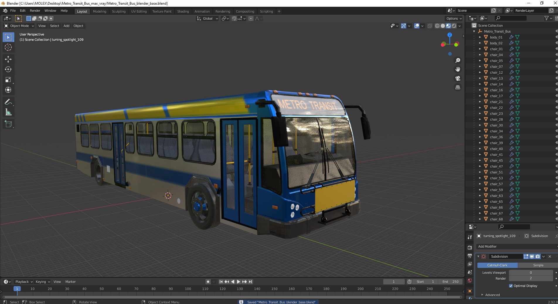The width and height of the screenshot is (558, 304).
Task: Open the viewport Add menu
Action: pyautogui.click(x=67, y=26)
